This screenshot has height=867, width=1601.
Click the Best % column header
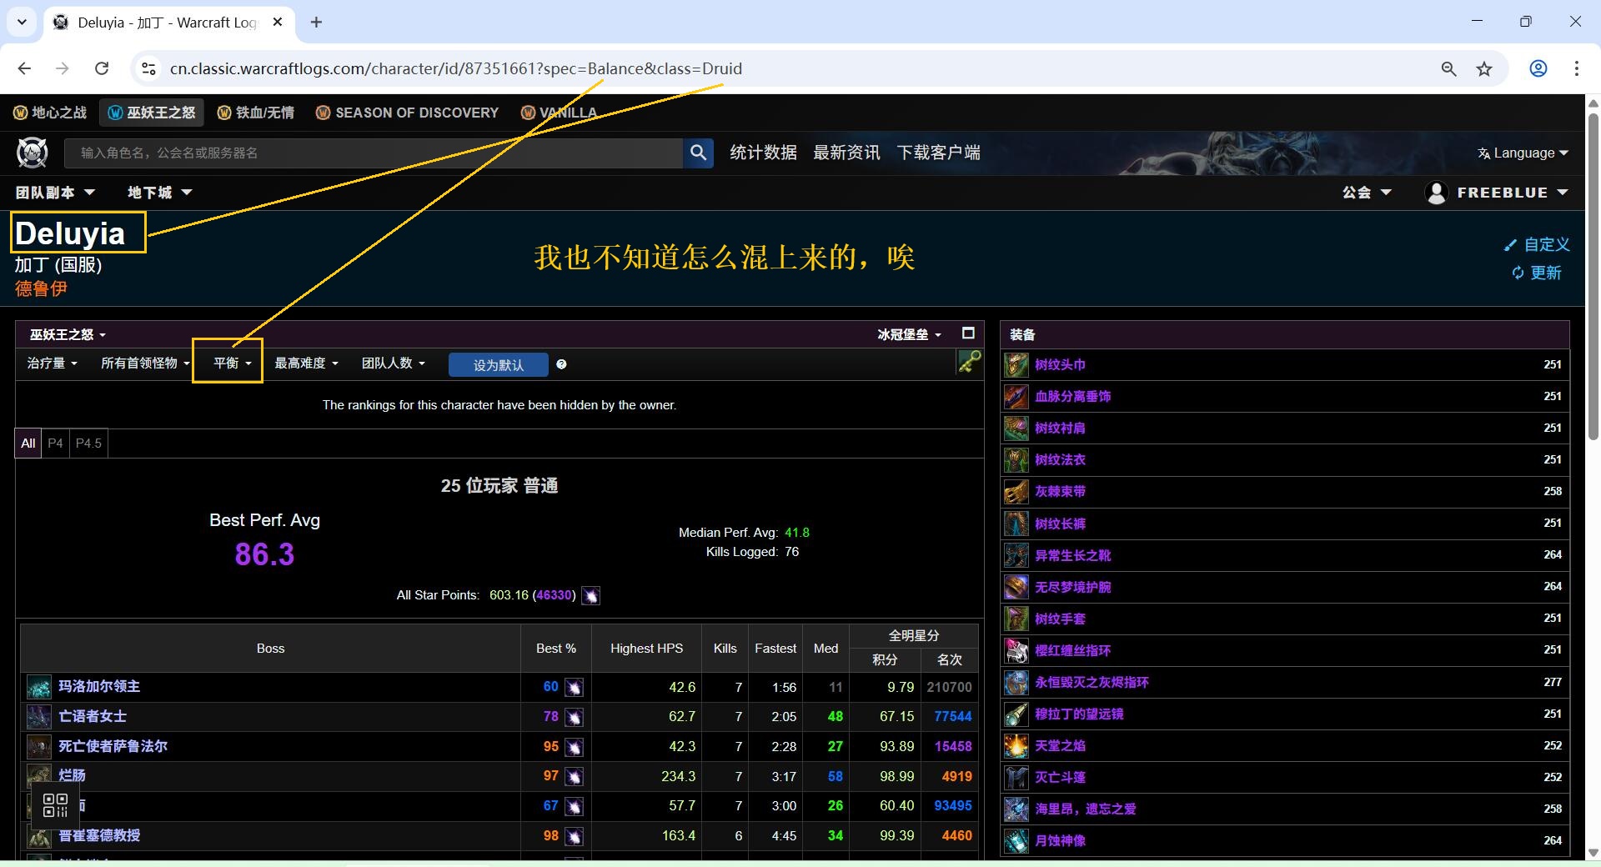click(x=556, y=649)
